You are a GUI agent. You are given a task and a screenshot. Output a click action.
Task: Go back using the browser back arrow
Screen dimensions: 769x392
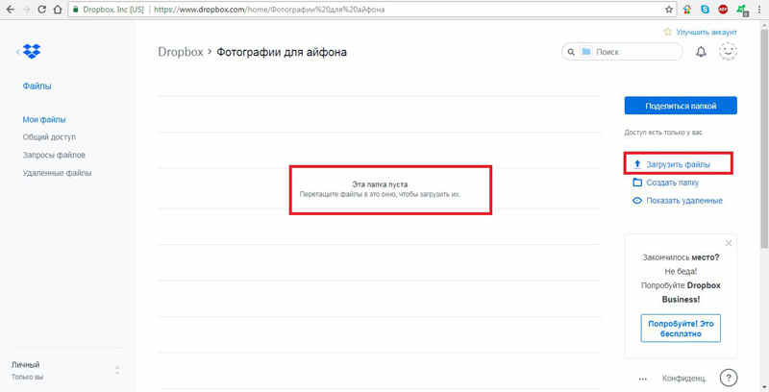(x=10, y=10)
